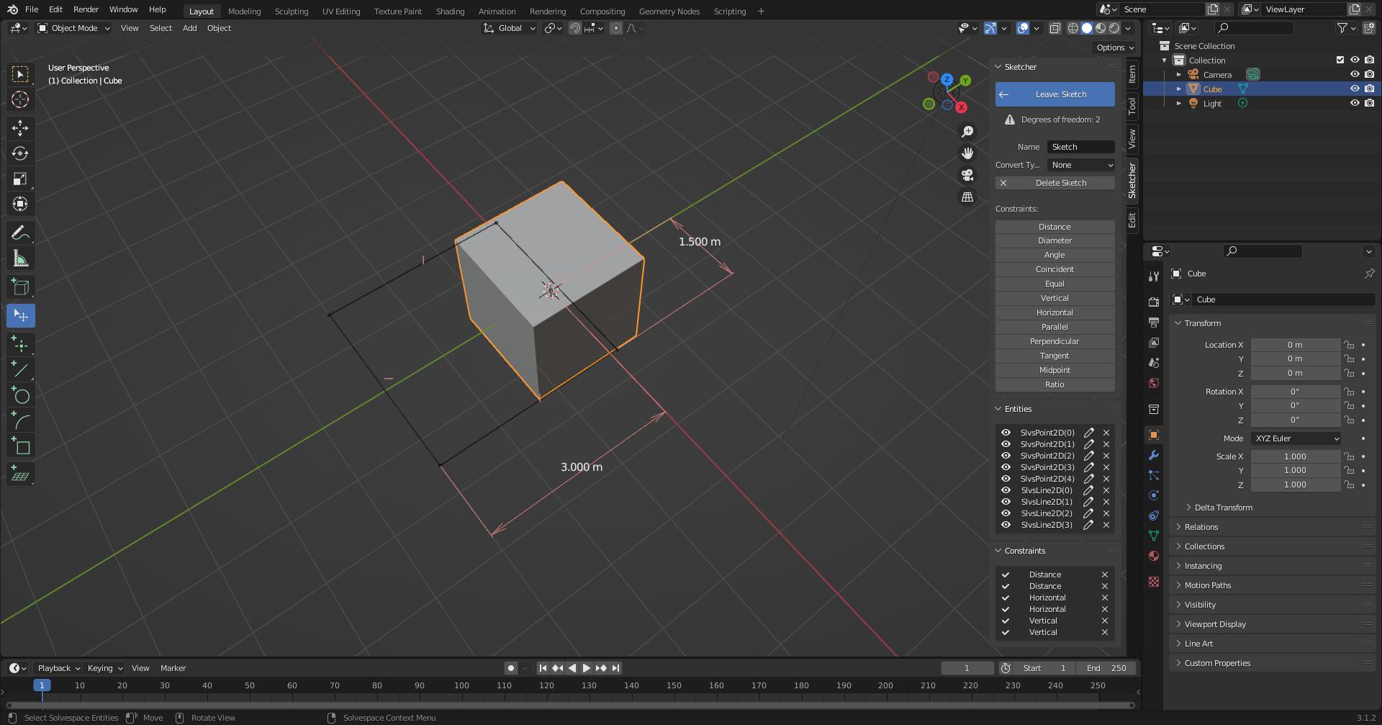Open the rotation Mode XYZ Euler dropdown
Image resolution: width=1382 pixels, height=725 pixels.
(1296, 438)
